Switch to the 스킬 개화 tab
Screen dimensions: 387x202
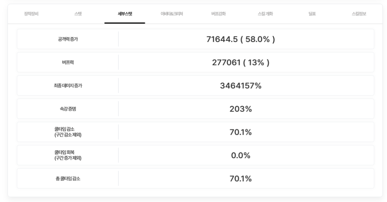265,14
